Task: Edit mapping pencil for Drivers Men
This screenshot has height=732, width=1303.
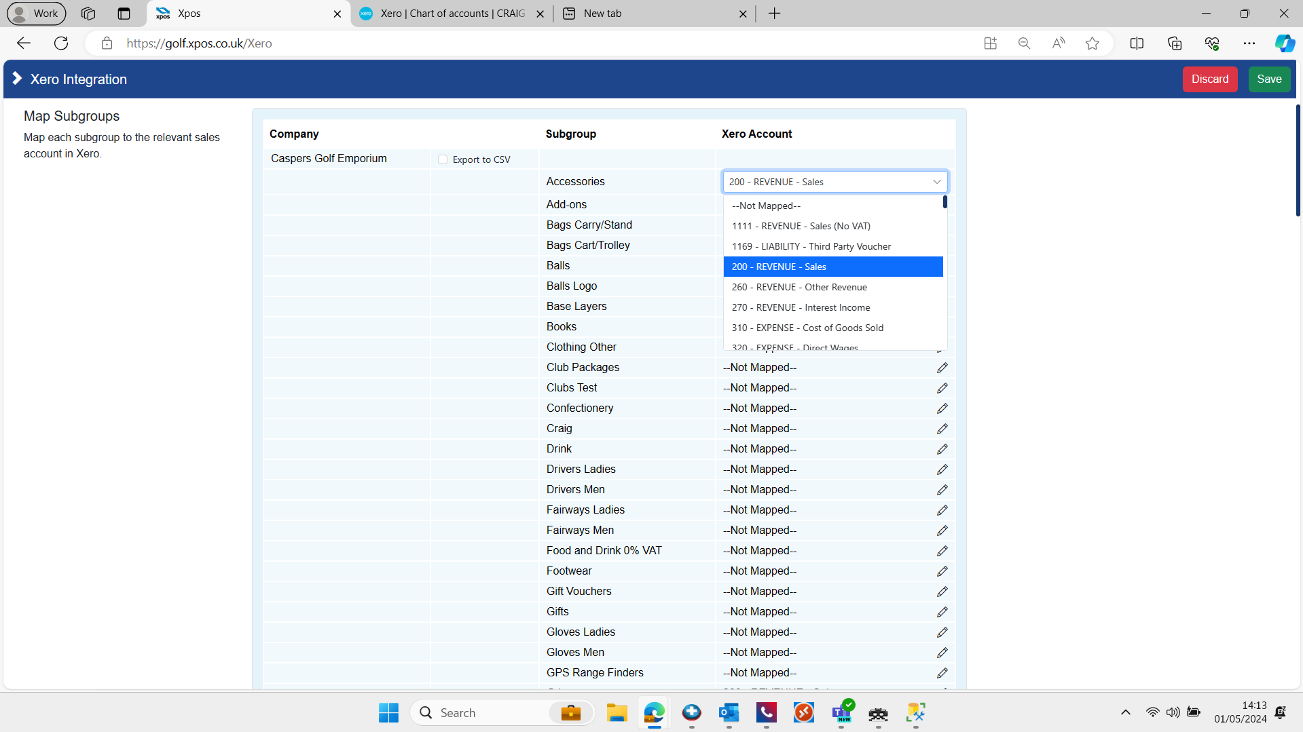Action: pyautogui.click(x=942, y=490)
